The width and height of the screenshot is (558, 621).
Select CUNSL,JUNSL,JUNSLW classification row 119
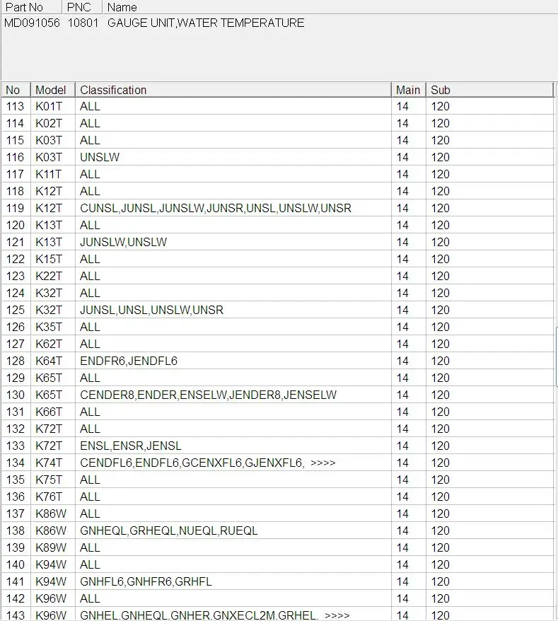tap(216, 209)
